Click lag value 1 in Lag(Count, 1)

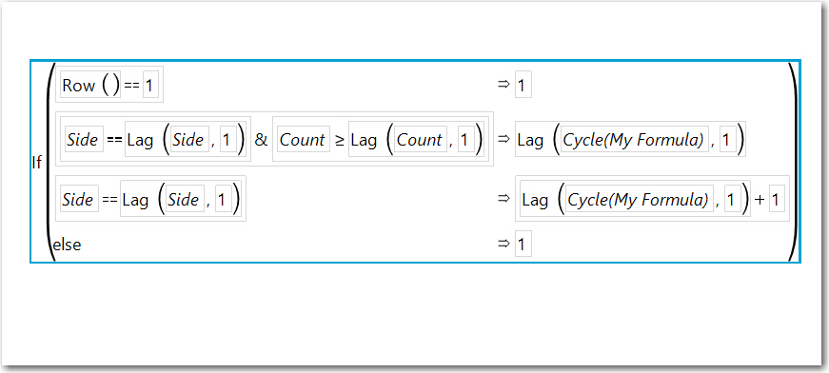pos(465,140)
